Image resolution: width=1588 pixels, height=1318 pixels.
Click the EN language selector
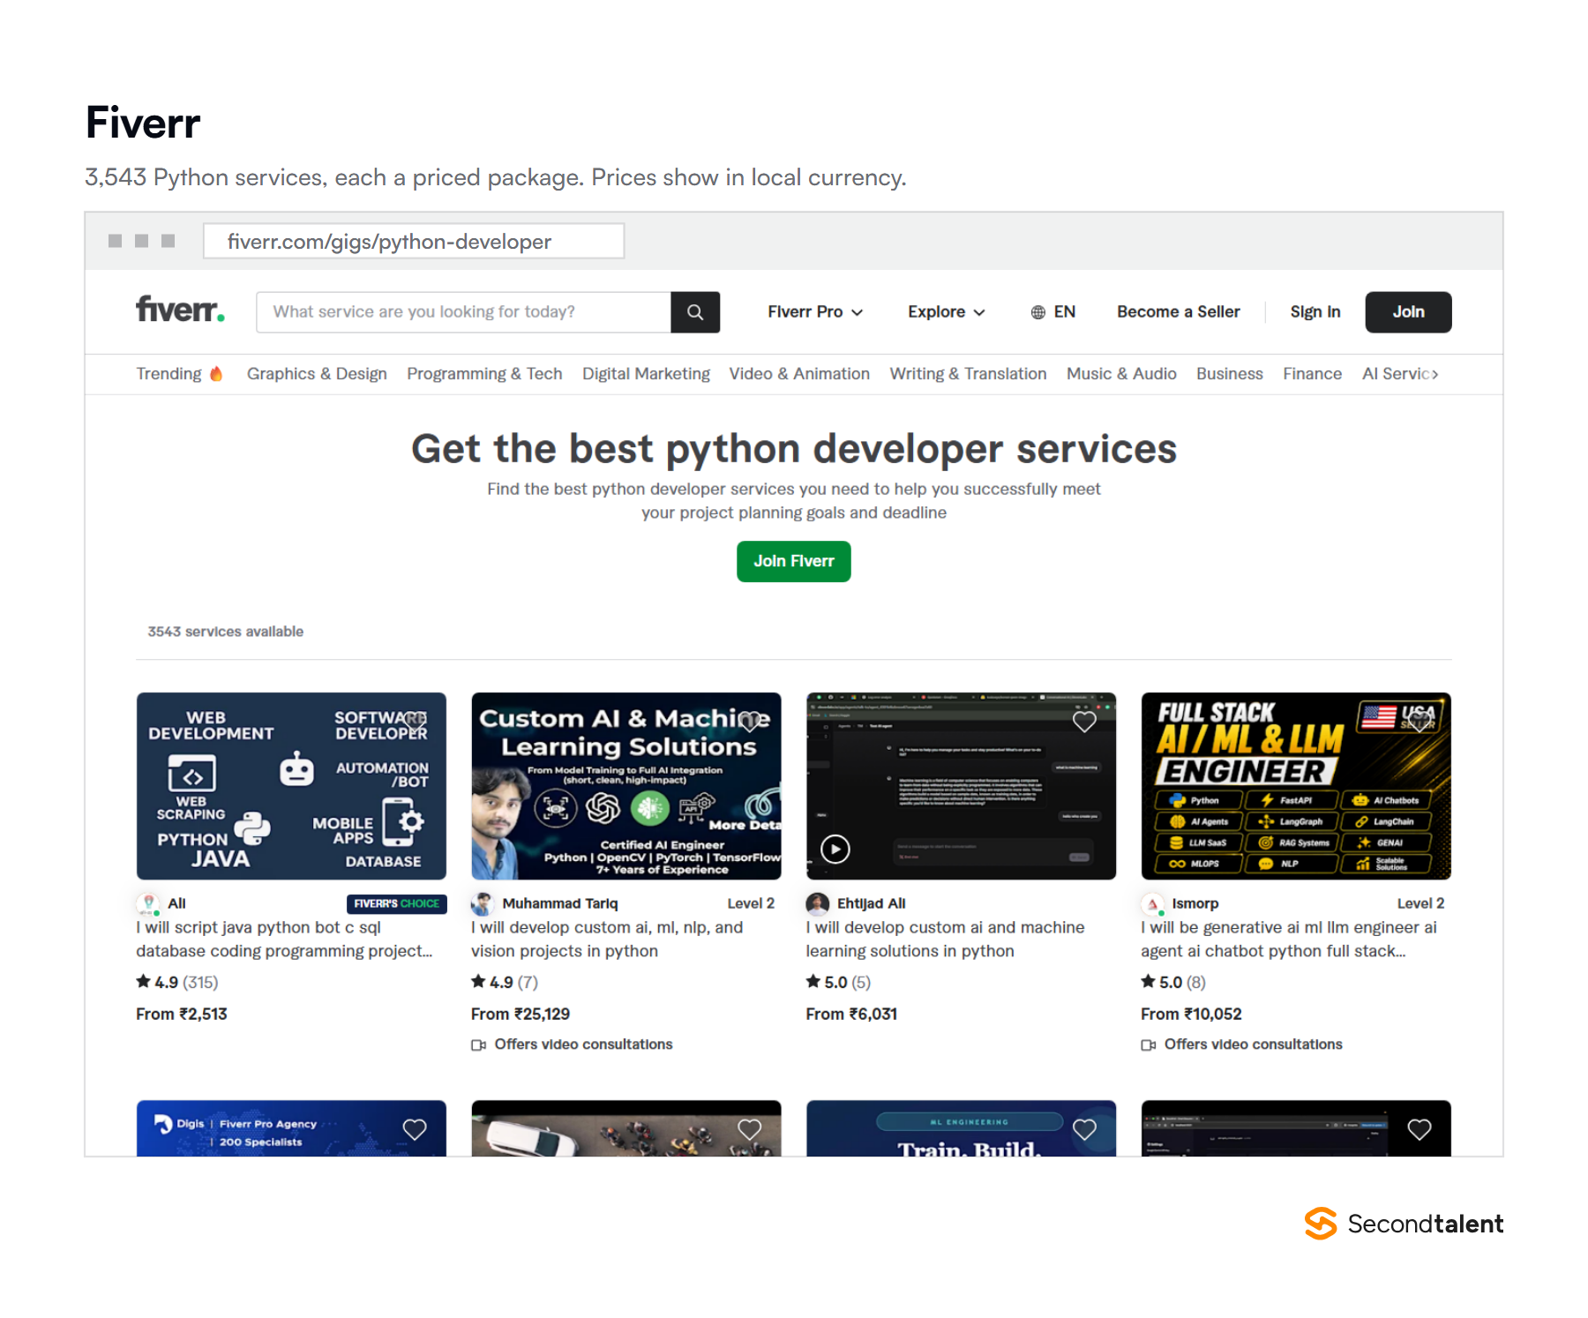(1064, 312)
